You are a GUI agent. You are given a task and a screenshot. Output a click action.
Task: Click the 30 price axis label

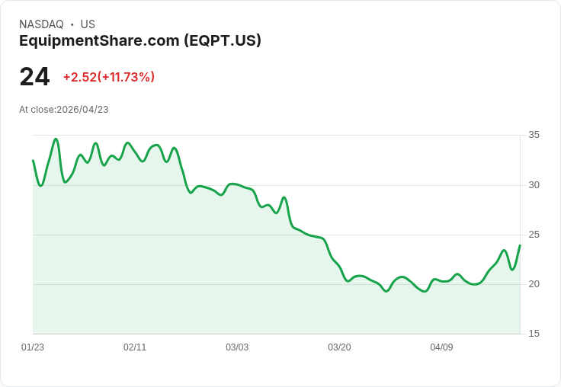coord(534,185)
